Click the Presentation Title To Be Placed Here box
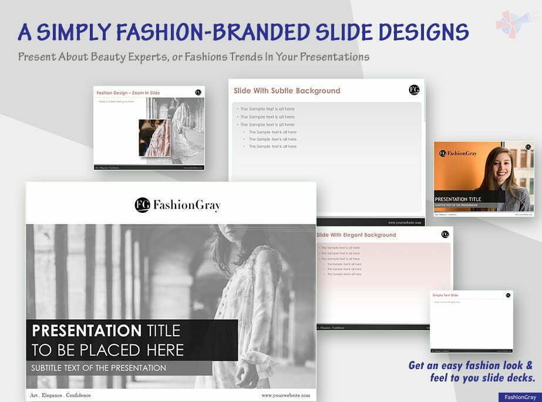 click(x=132, y=340)
